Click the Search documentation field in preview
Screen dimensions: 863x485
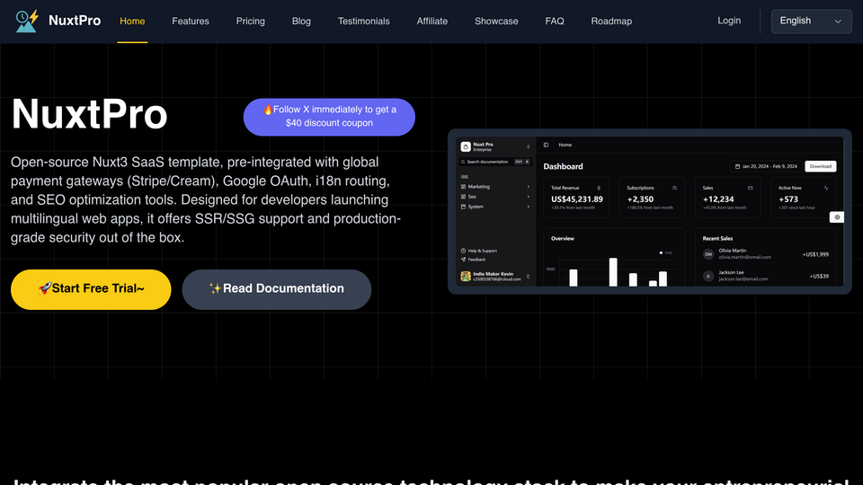pos(495,162)
